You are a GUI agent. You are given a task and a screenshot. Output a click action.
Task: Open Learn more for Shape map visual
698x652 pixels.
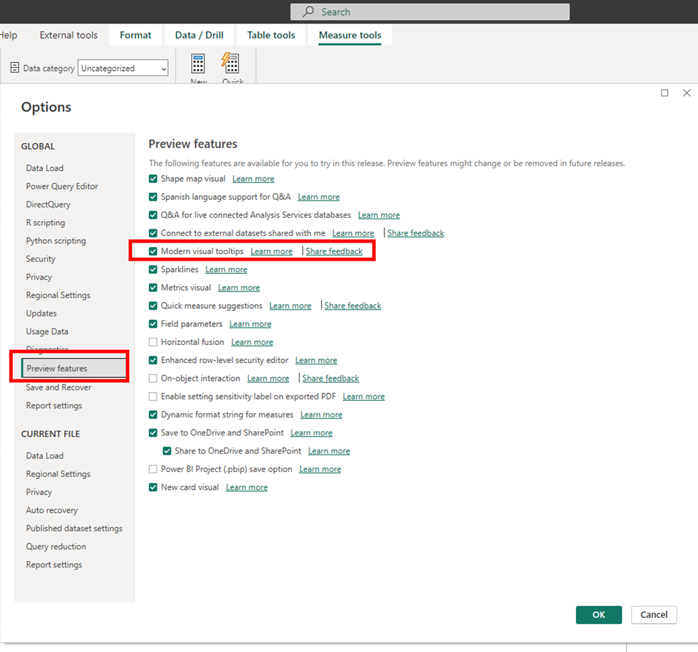[x=253, y=179]
